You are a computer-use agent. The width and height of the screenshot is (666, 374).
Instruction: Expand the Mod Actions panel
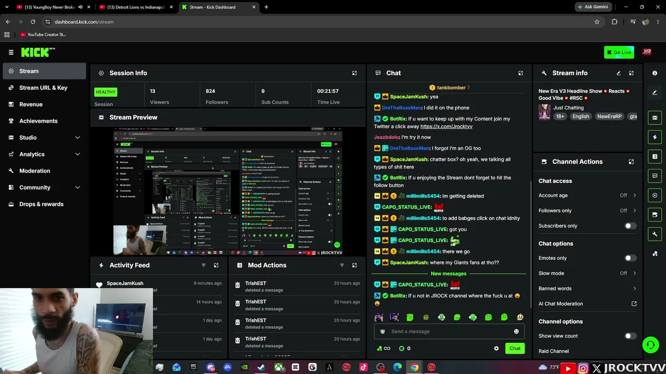[x=354, y=265]
